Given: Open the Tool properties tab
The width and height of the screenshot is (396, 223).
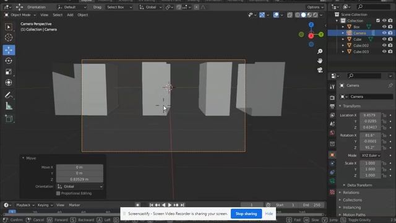Looking at the screenshot, I should point(332,87).
